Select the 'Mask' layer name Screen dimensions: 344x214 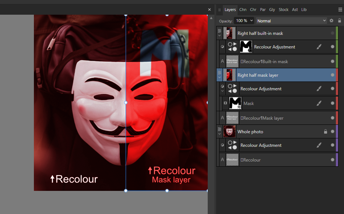[x=249, y=104]
